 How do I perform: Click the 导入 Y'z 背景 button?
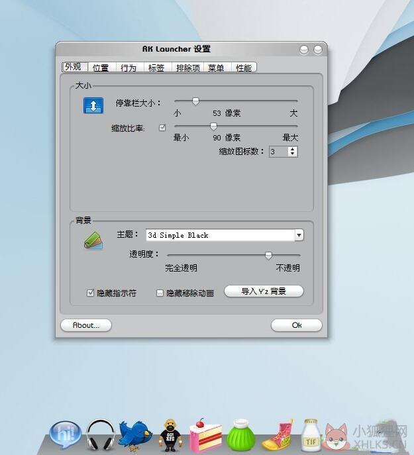[264, 291]
